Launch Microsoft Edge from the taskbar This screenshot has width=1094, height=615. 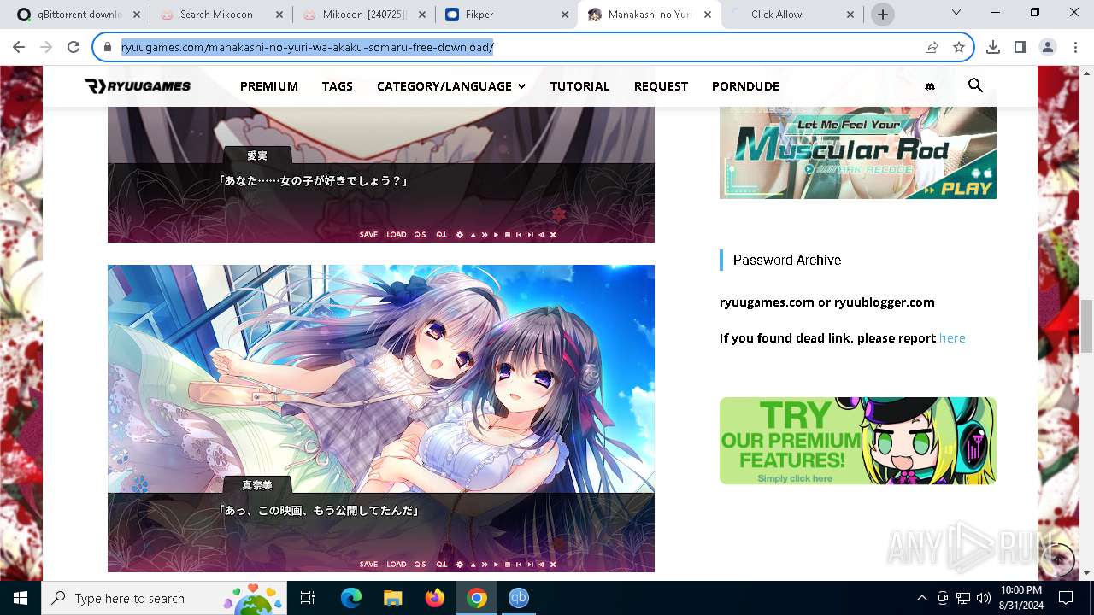[351, 598]
